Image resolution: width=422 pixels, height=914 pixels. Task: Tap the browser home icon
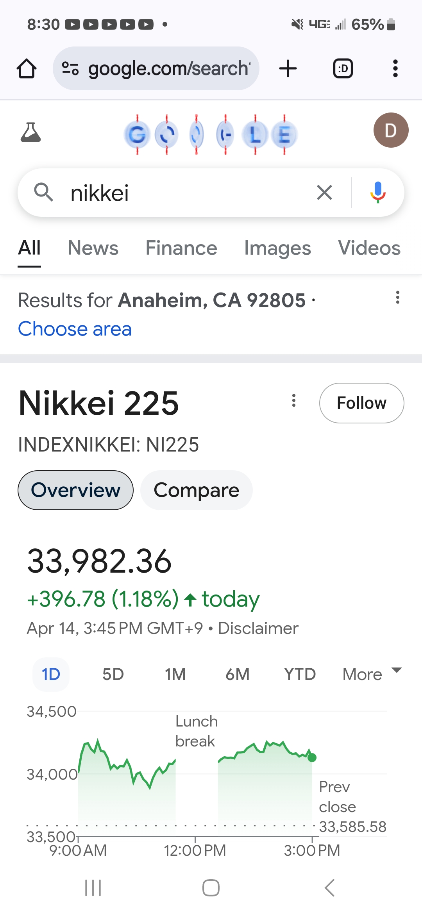(27, 69)
